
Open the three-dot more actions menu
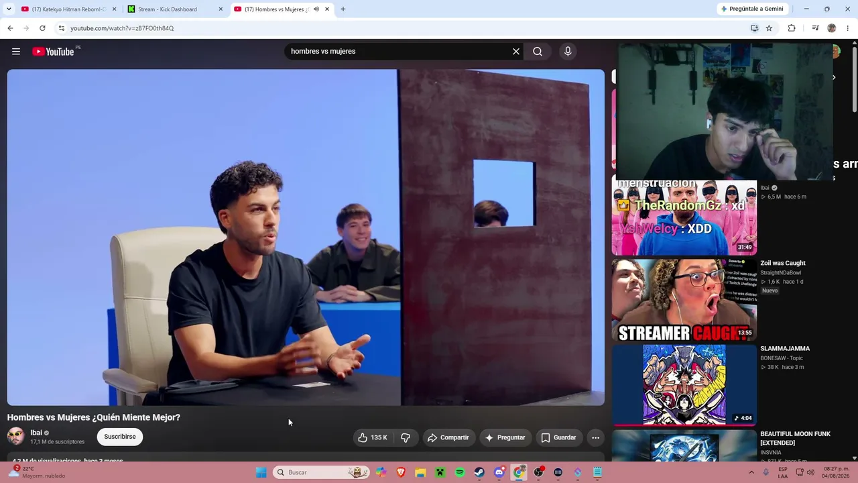(595, 437)
